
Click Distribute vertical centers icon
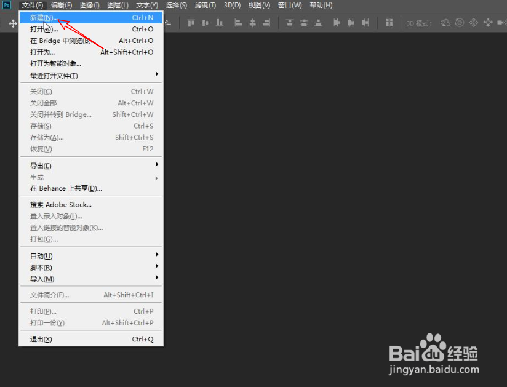pos(304,23)
